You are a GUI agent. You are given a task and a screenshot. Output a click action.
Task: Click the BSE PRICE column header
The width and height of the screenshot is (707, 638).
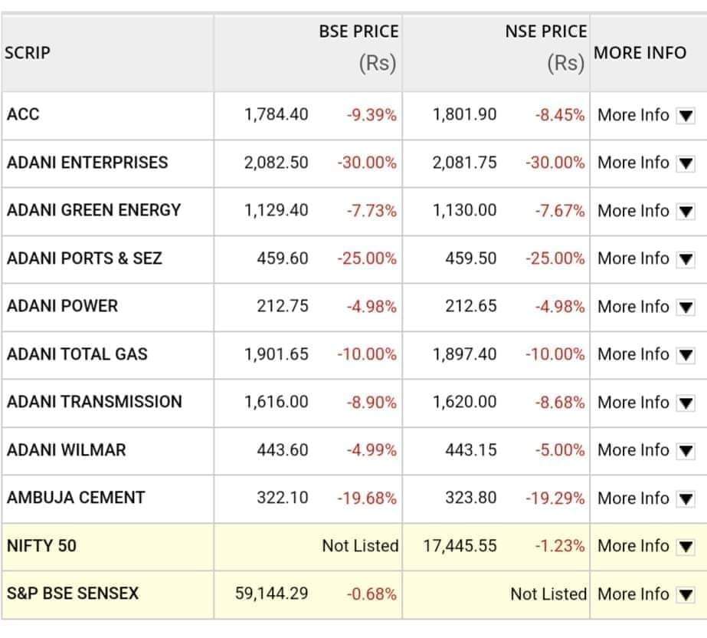[358, 32]
